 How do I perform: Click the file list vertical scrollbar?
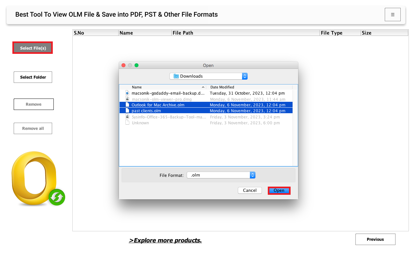click(x=295, y=127)
